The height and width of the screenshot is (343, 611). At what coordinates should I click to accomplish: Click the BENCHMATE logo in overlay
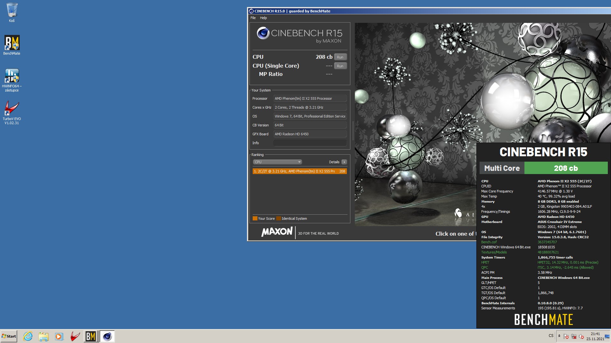click(544, 319)
